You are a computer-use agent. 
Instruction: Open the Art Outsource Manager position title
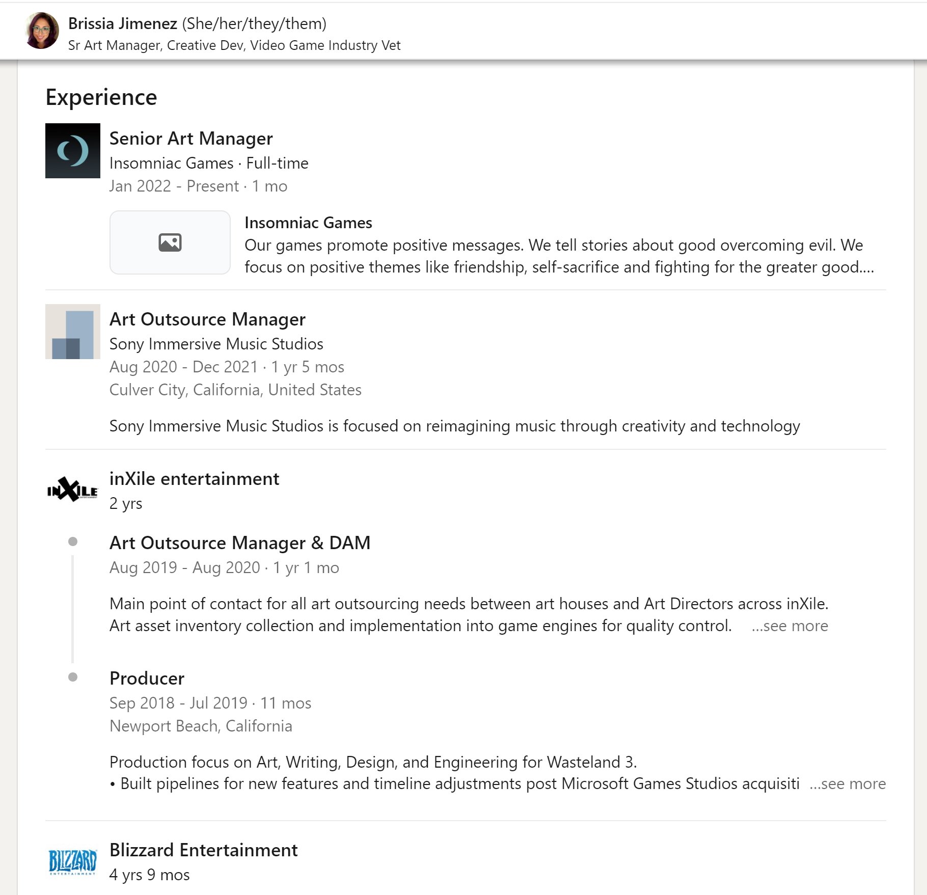point(207,319)
